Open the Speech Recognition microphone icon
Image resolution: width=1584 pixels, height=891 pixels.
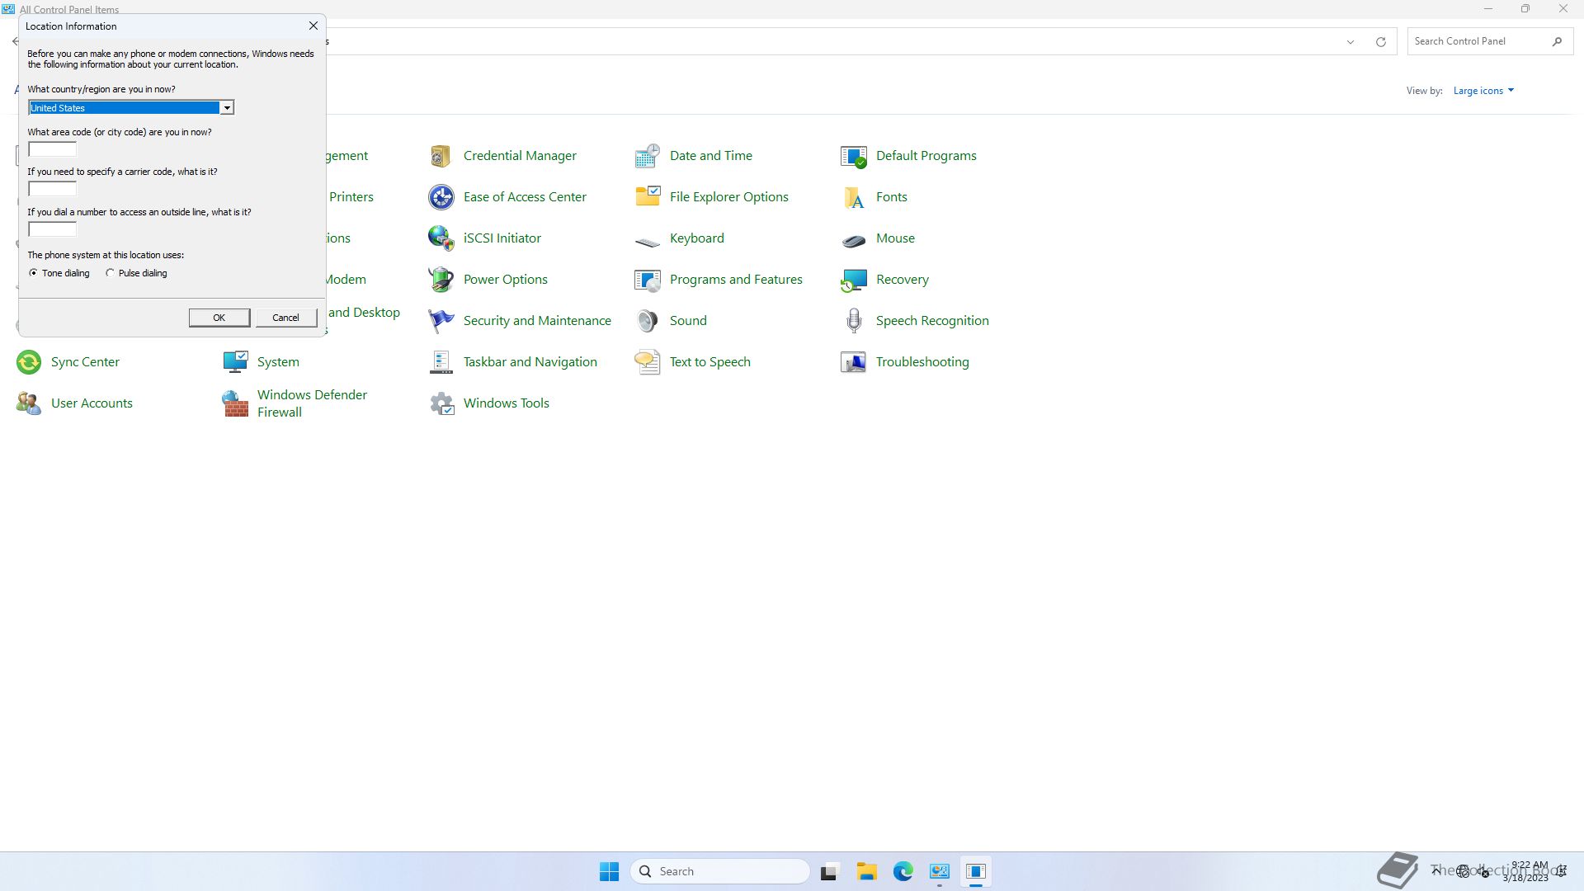coord(853,321)
